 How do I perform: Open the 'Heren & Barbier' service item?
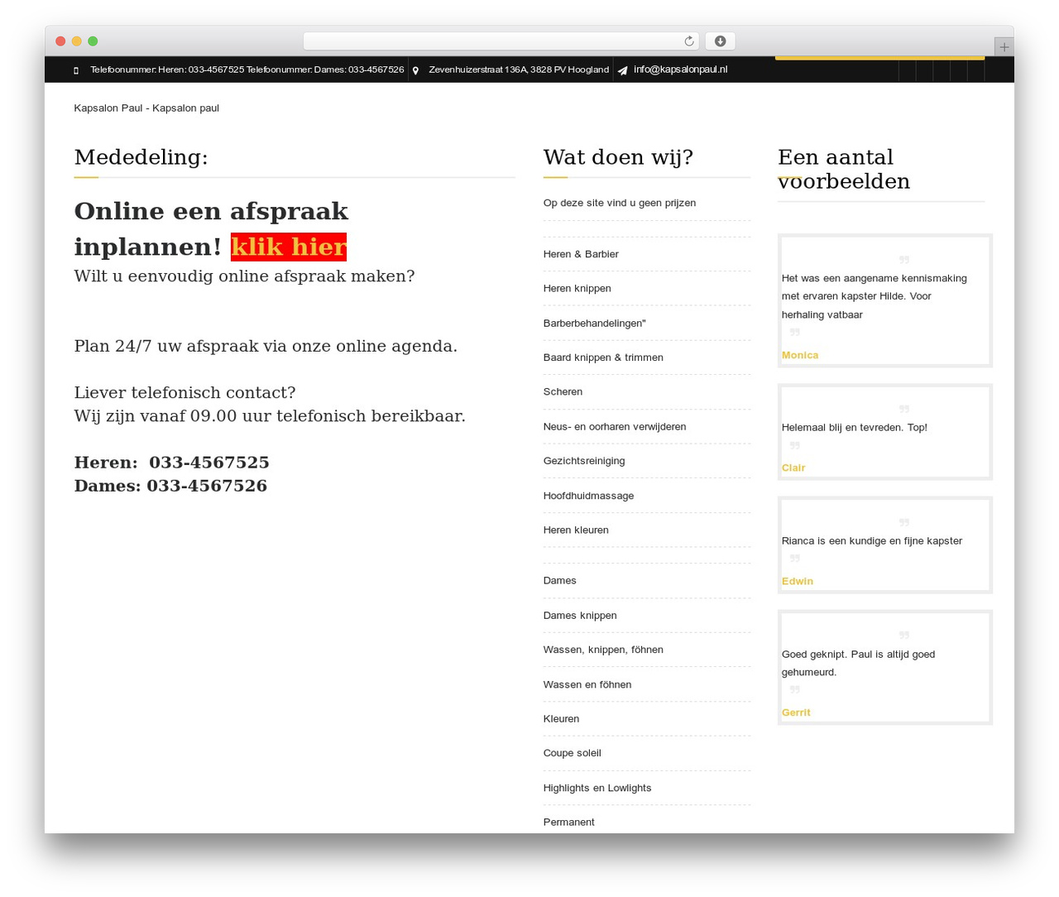coord(581,254)
